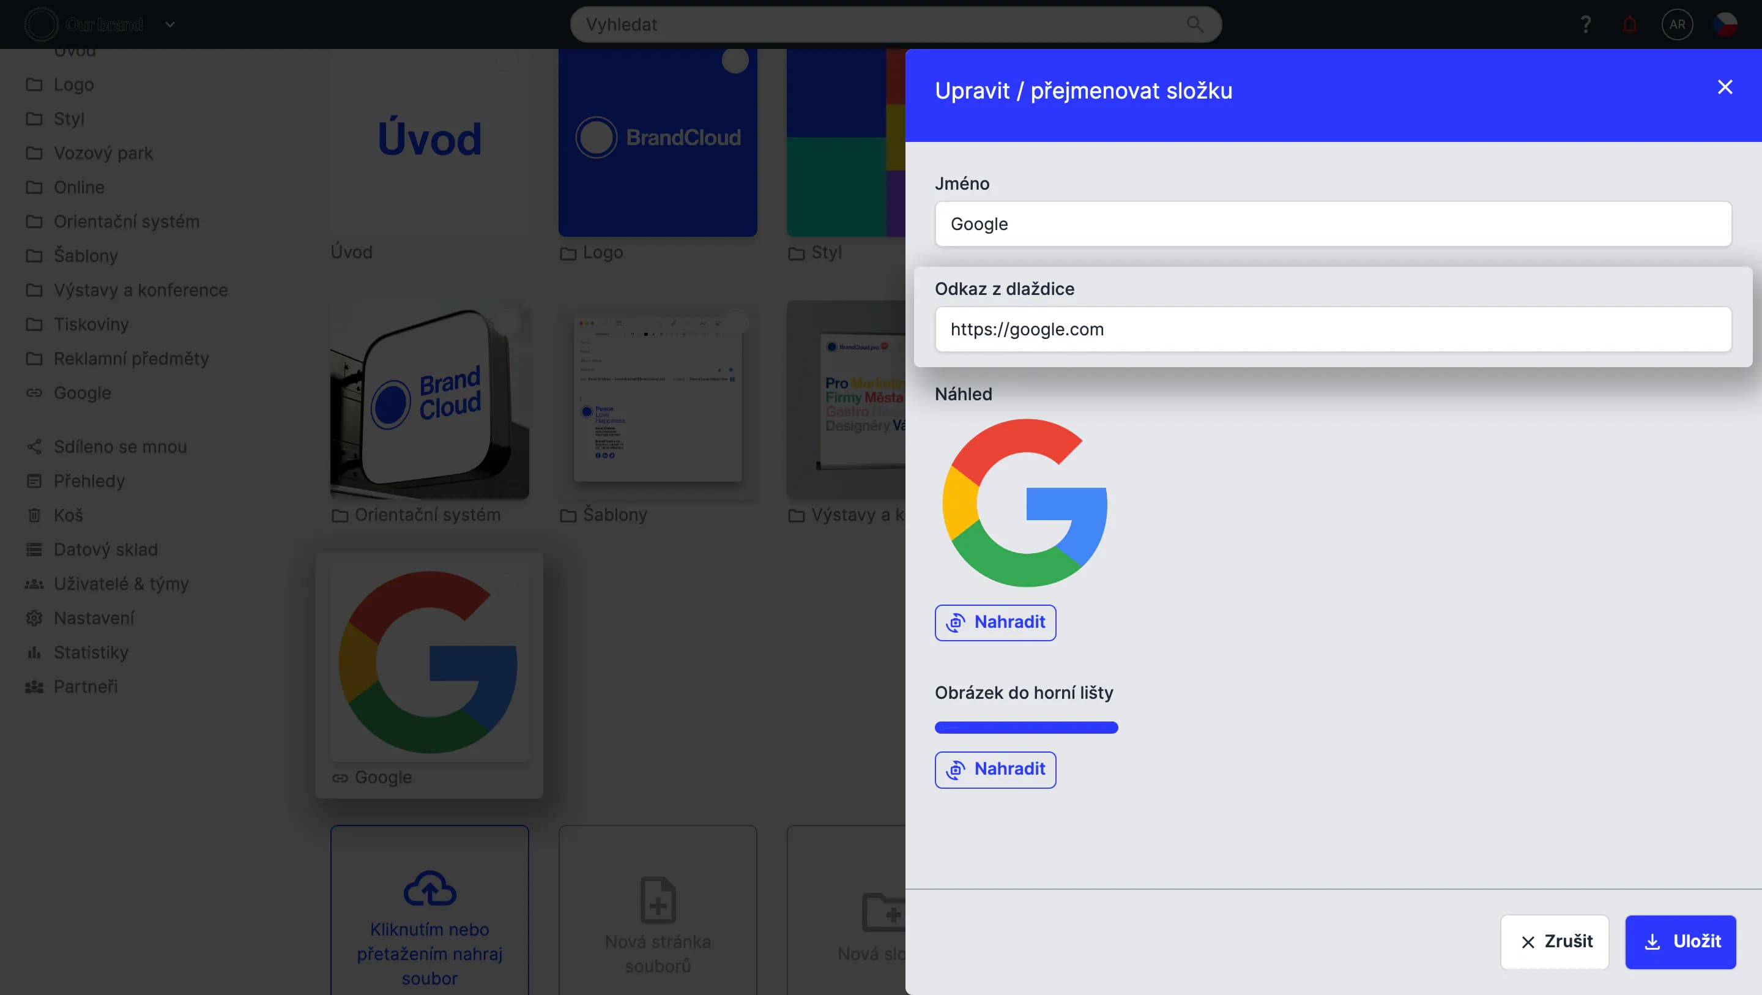Open the Nastavení sidebar item
This screenshot has height=995, width=1762.
click(x=94, y=618)
